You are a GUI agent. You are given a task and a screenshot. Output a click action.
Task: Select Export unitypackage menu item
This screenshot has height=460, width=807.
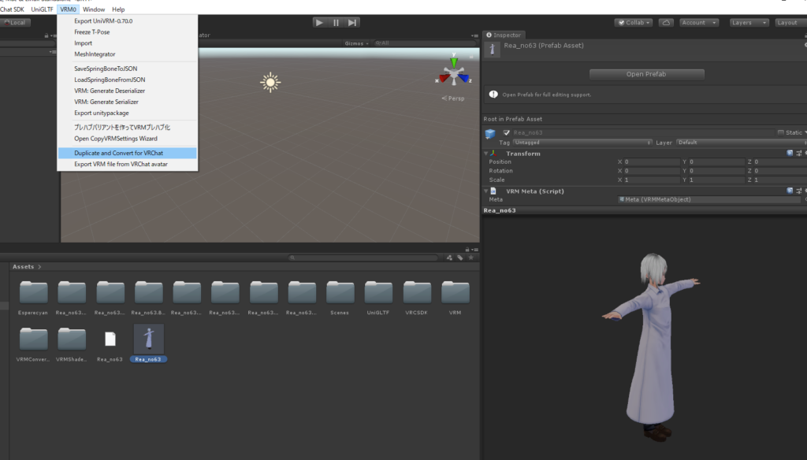coord(127,113)
